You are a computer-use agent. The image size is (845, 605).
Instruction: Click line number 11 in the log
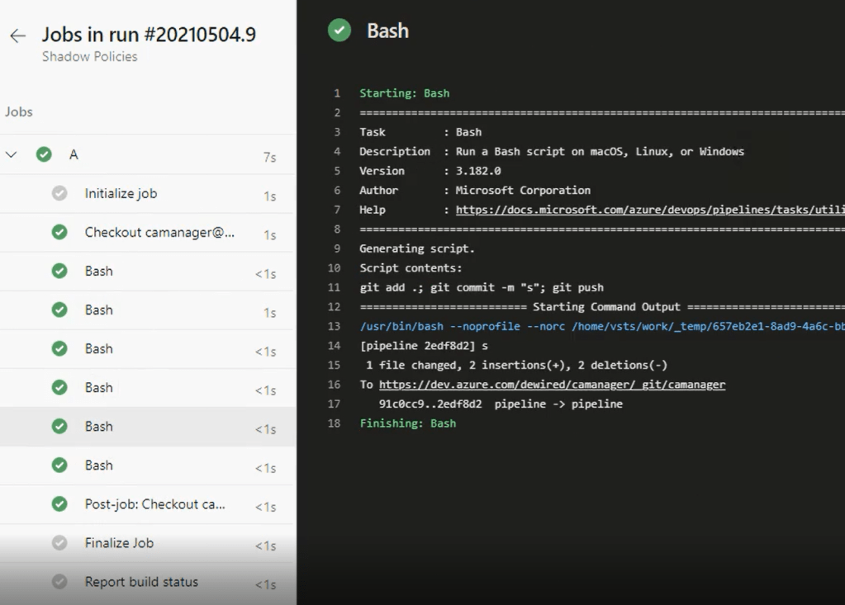(x=334, y=288)
